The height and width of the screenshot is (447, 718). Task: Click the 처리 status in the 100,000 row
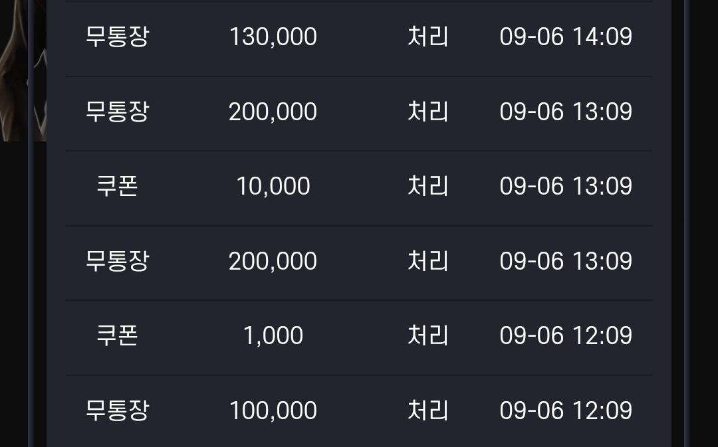[427, 410]
